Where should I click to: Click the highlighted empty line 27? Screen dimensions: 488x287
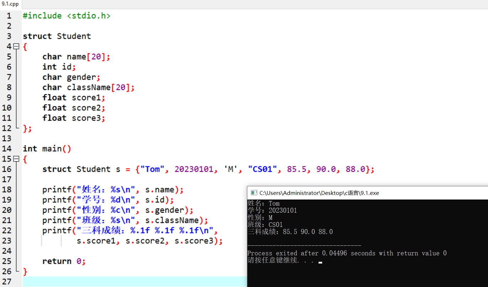135,282
